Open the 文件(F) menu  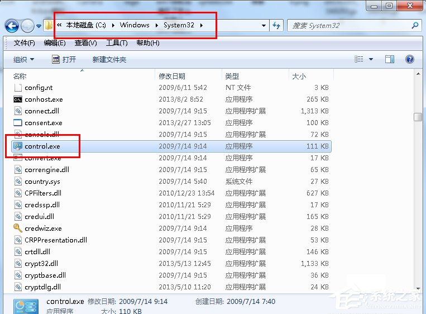(x=24, y=43)
